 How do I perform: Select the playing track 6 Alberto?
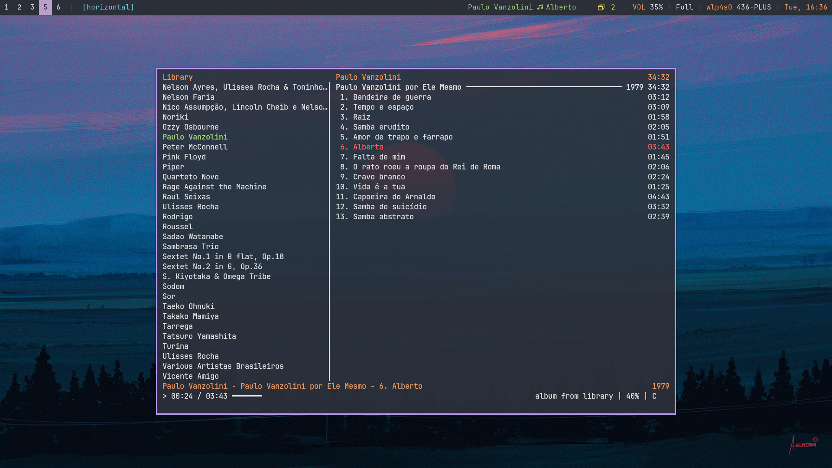coord(503,147)
